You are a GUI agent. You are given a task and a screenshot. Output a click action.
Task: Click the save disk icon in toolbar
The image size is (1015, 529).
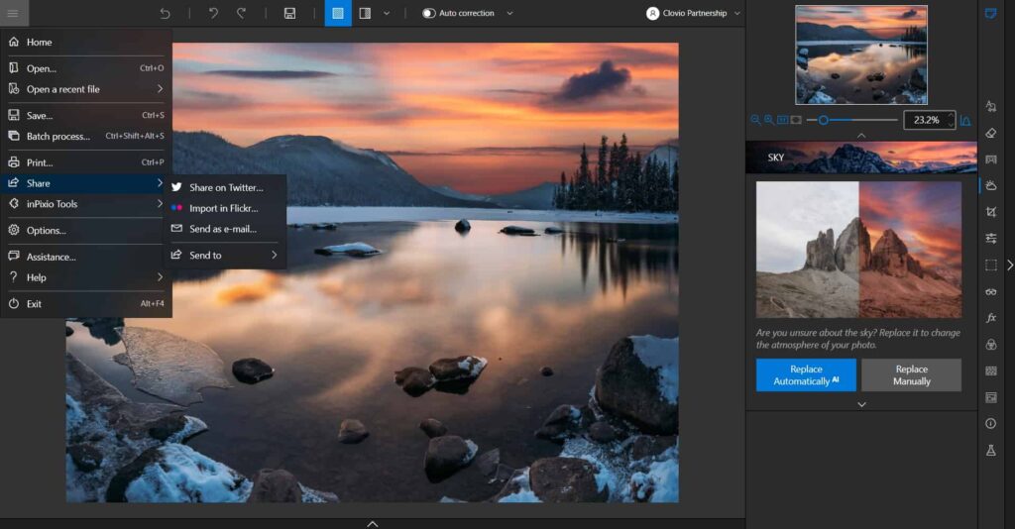(289, 13)
